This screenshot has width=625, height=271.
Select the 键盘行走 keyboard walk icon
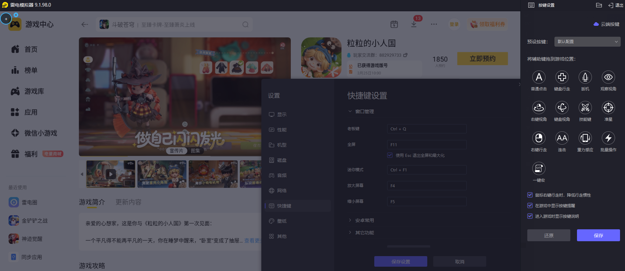(562, 77)
